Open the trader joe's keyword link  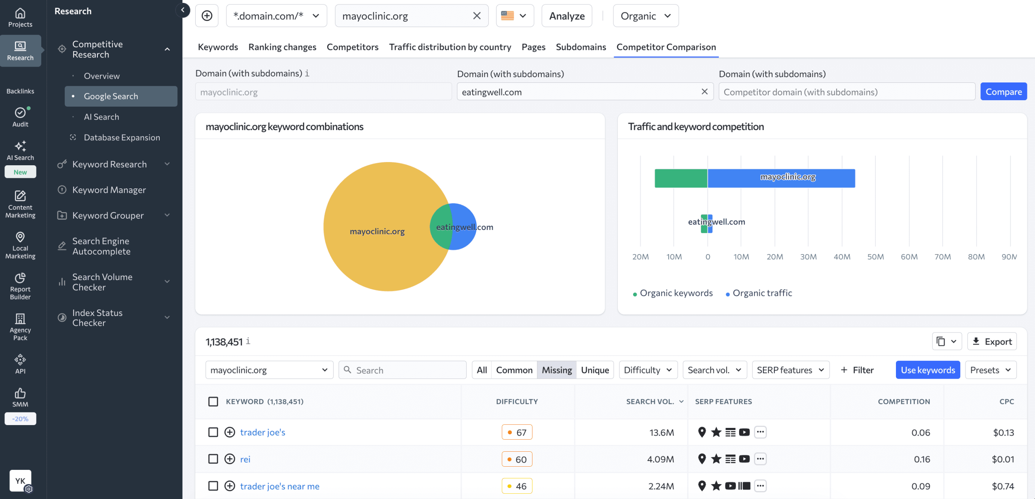click(262, 432)
